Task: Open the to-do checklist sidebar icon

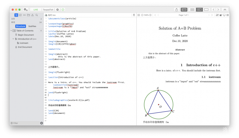Action: point(20,15)
